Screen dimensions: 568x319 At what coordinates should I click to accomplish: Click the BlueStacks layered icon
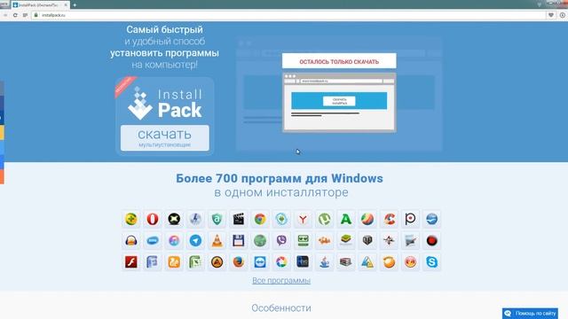tap(346, 240)
